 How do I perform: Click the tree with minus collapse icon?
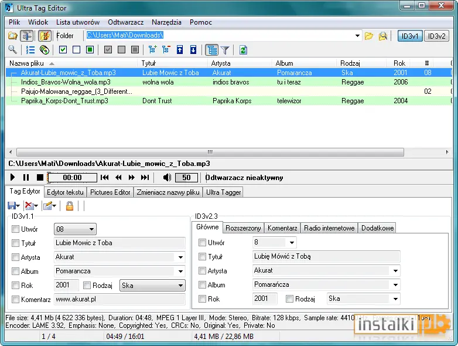pos(166,50)
